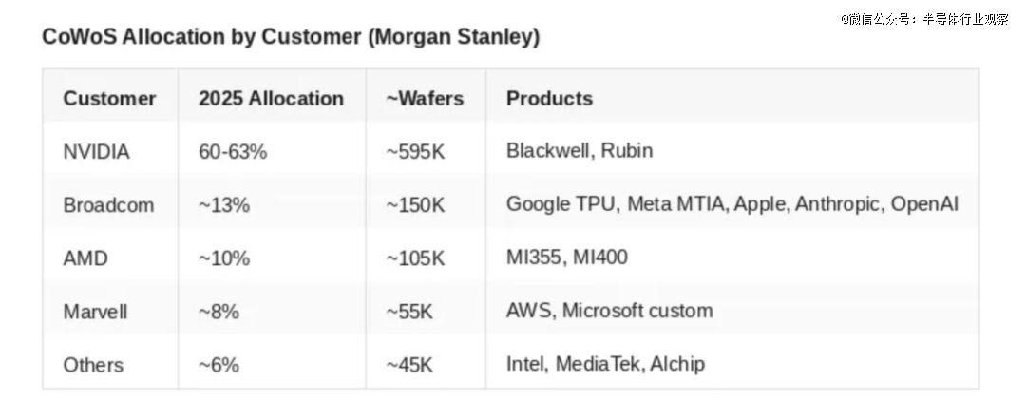
Task: Select the 'Intel, MediaTek, Alchip' products cell
Action: click(605, 365)
